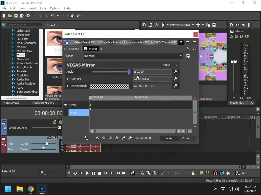Save the project with the floppy disk icon
The image size is (261, 195).
click(x=16, y=16)
